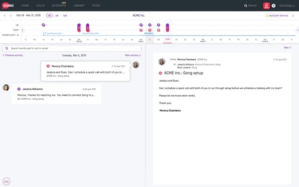Click purple US email marker on selected Tuesday
299x187 pixels.
click(x=150, y=25)
